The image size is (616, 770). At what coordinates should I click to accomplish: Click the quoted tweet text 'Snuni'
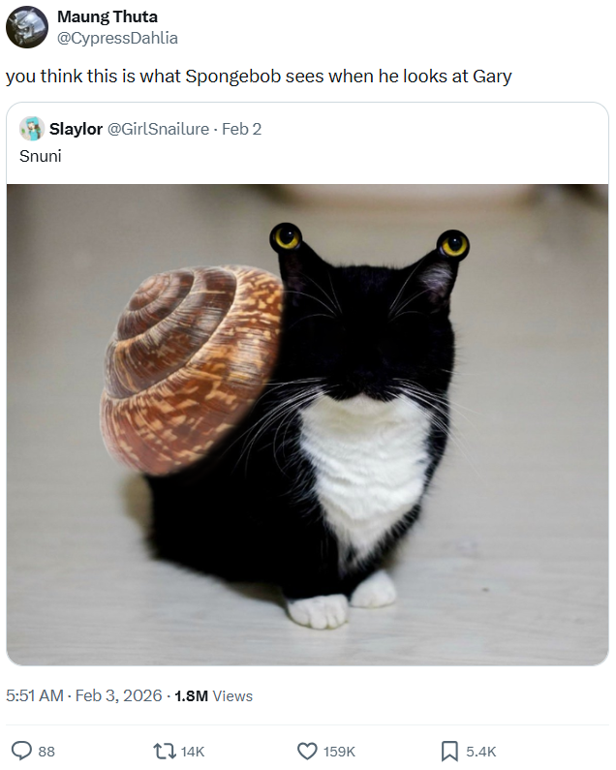click(41, 156)
